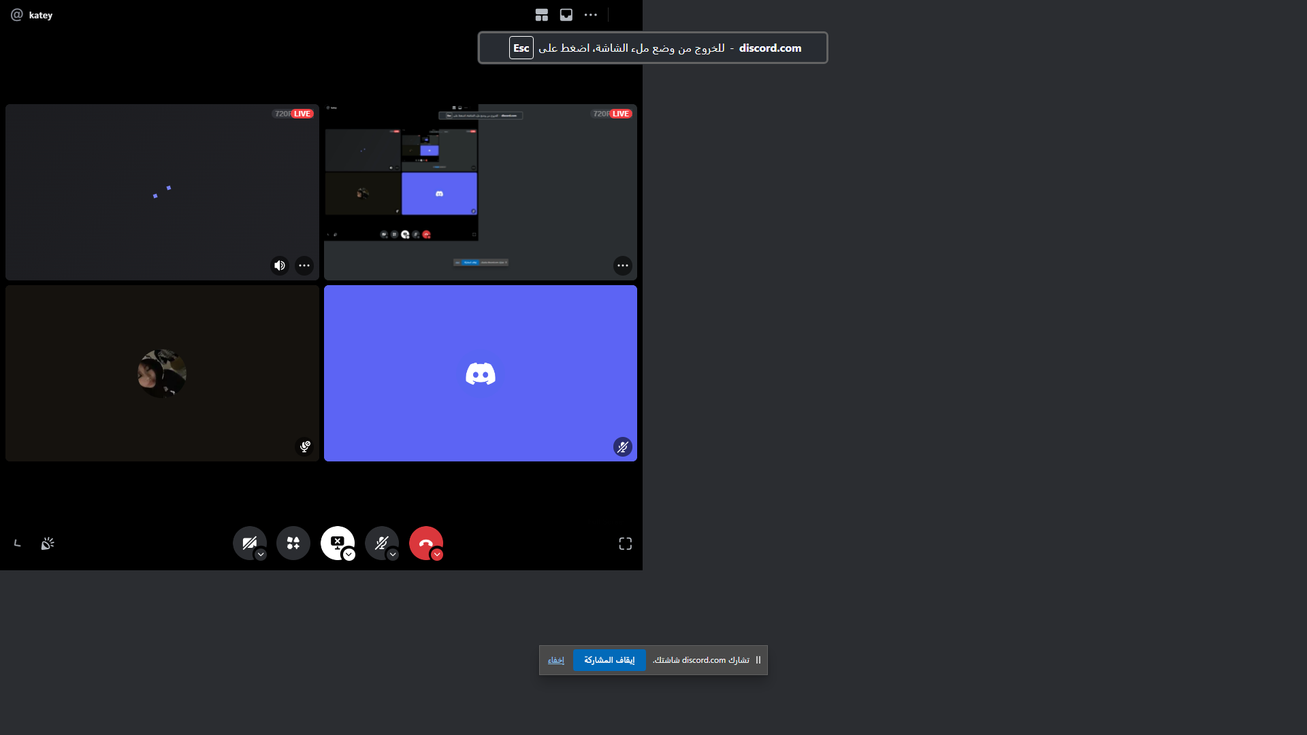Viewport: 1307px width, 735px height.
Task: Click the sharing bar discord.com status text
Action: tap(701, 660)
